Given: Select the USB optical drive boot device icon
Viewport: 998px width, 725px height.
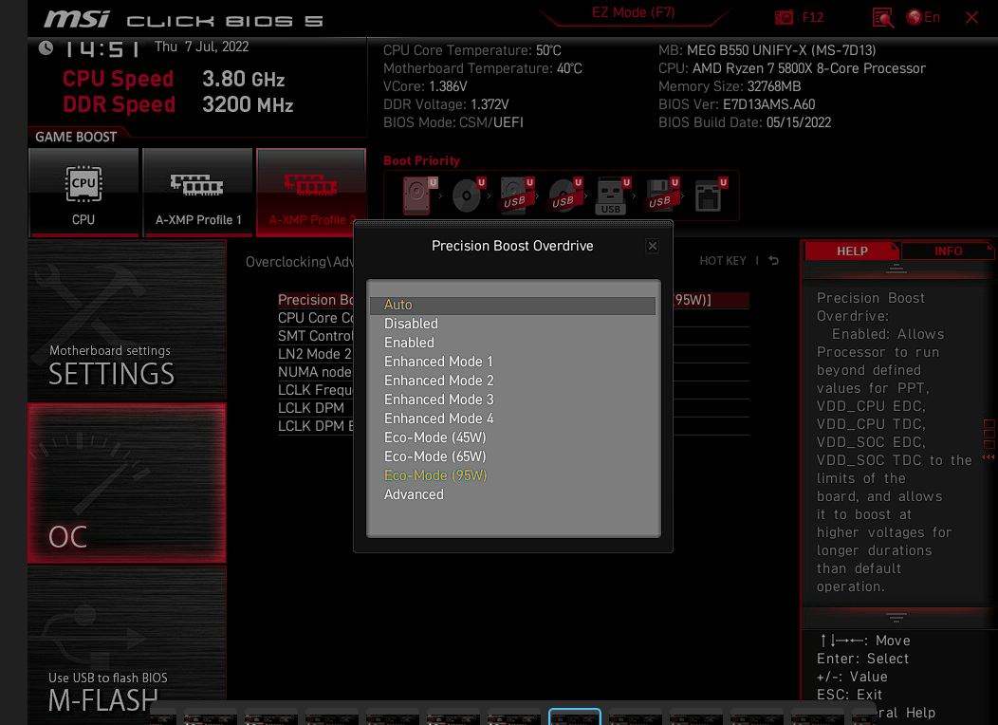Looking at the screenshot, I should click(x=564, y=195).
